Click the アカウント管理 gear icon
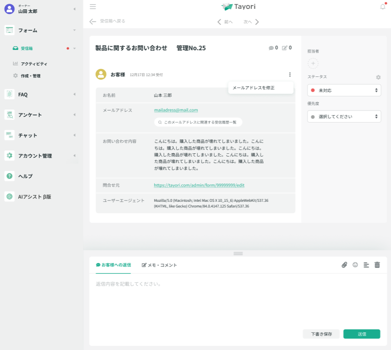 (9, 156)
